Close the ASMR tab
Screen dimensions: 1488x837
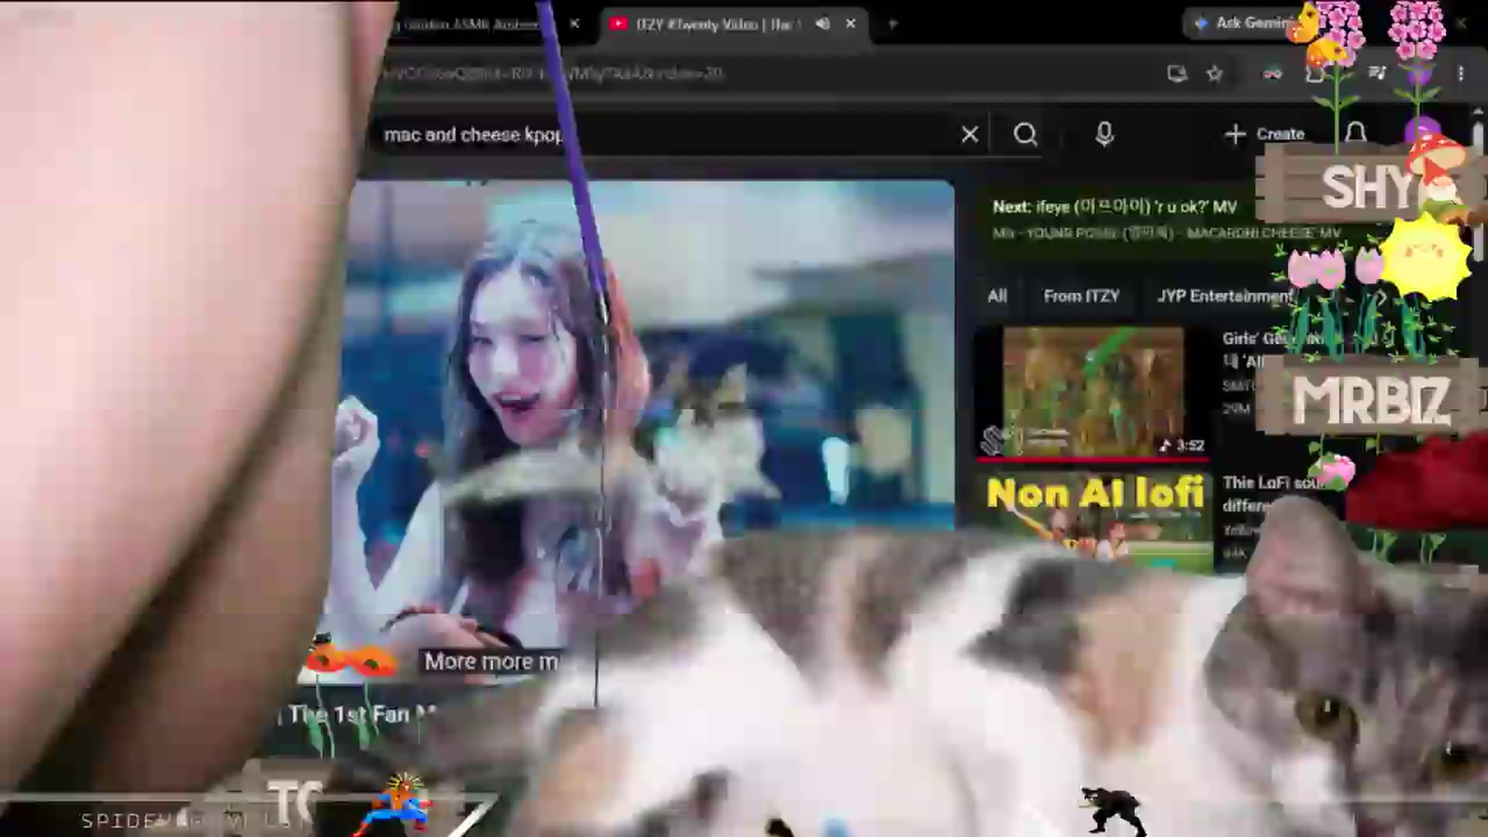[574, 24]
